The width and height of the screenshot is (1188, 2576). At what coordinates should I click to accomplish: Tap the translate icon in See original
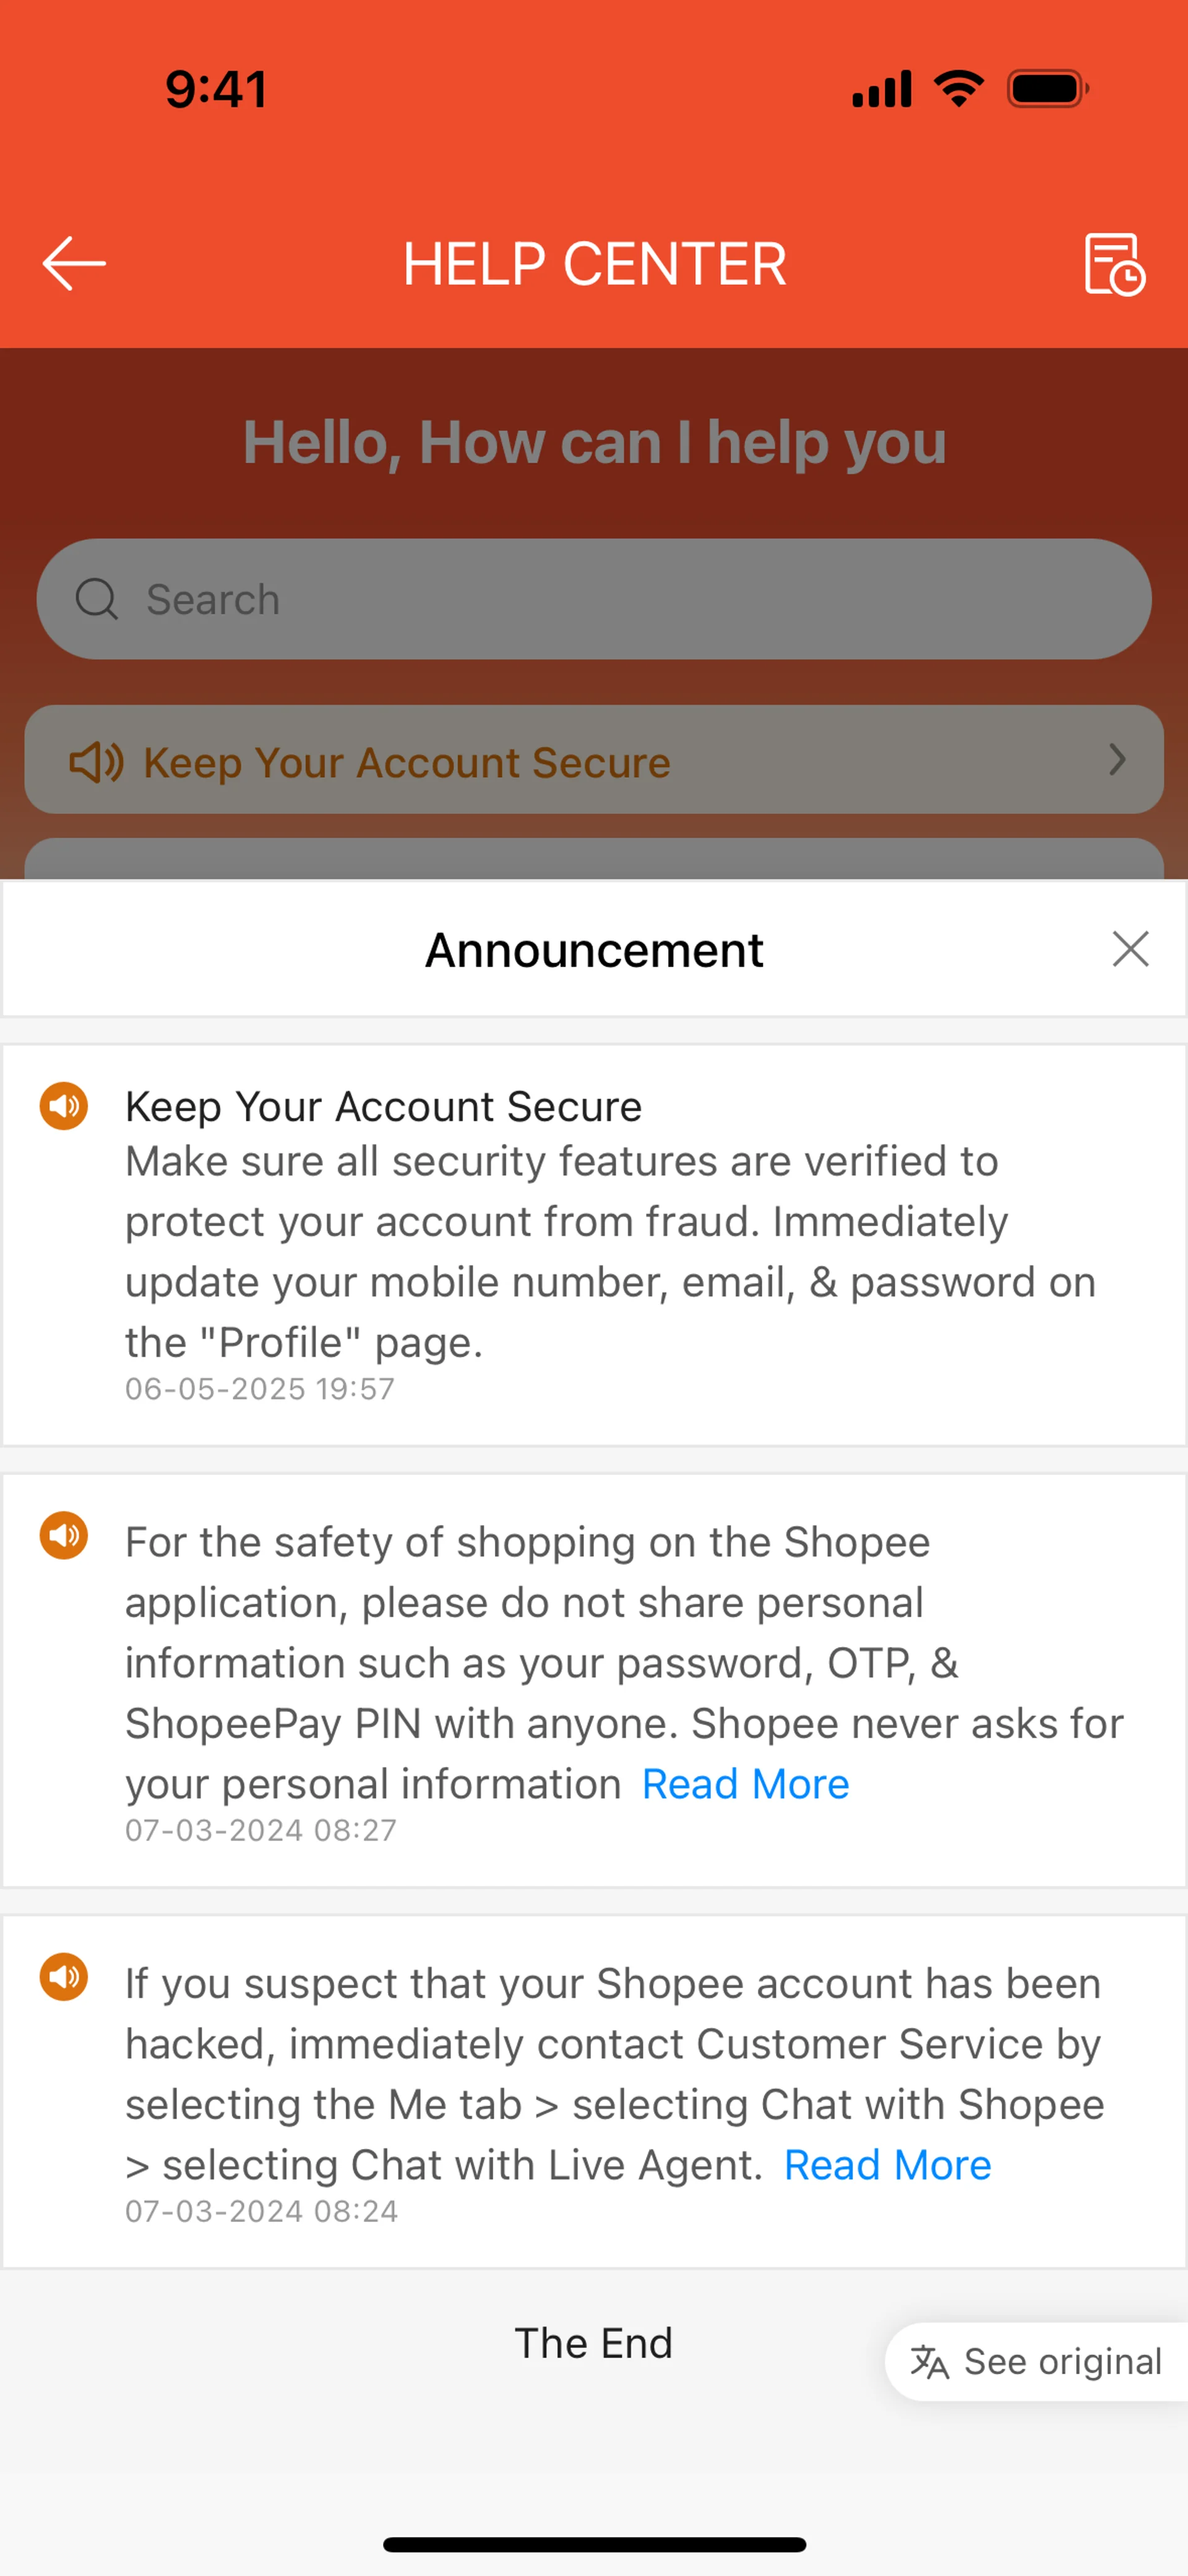pyautogui.click(x=929, y=2362)
